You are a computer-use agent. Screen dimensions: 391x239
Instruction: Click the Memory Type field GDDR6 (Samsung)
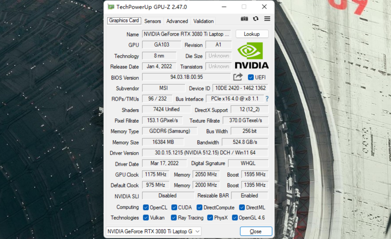click(x=169, y=131)
